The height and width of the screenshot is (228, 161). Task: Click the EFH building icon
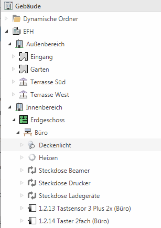[16, 32]
